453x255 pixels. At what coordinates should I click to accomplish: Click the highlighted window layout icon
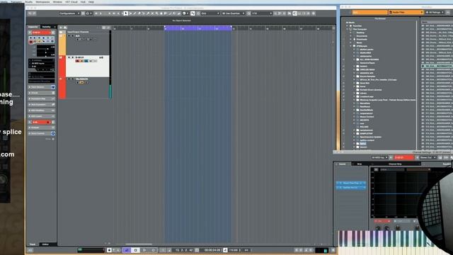tap(294, 13)
